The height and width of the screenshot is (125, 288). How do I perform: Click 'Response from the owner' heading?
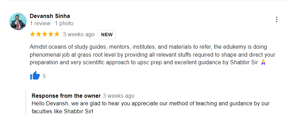pos(66,96)
